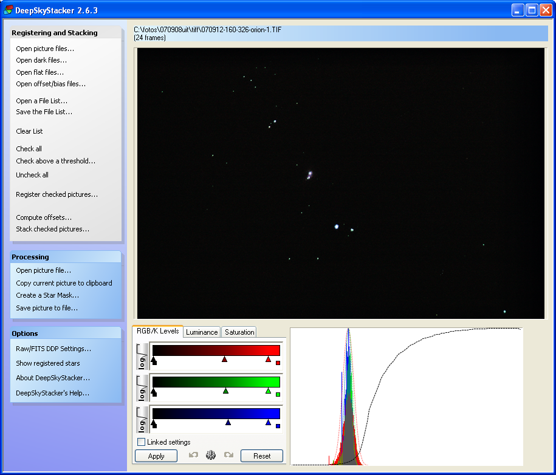
Task: Click the green channel log curve icon
Action: point(142,388)
